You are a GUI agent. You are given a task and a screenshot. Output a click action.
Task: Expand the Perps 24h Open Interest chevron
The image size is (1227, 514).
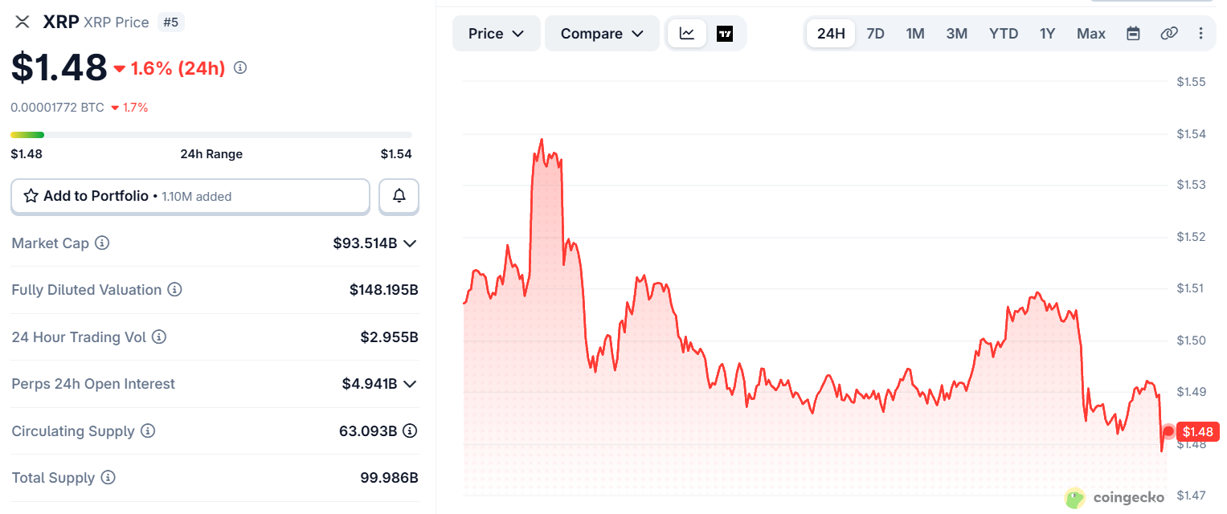click(x=410, y=384)
